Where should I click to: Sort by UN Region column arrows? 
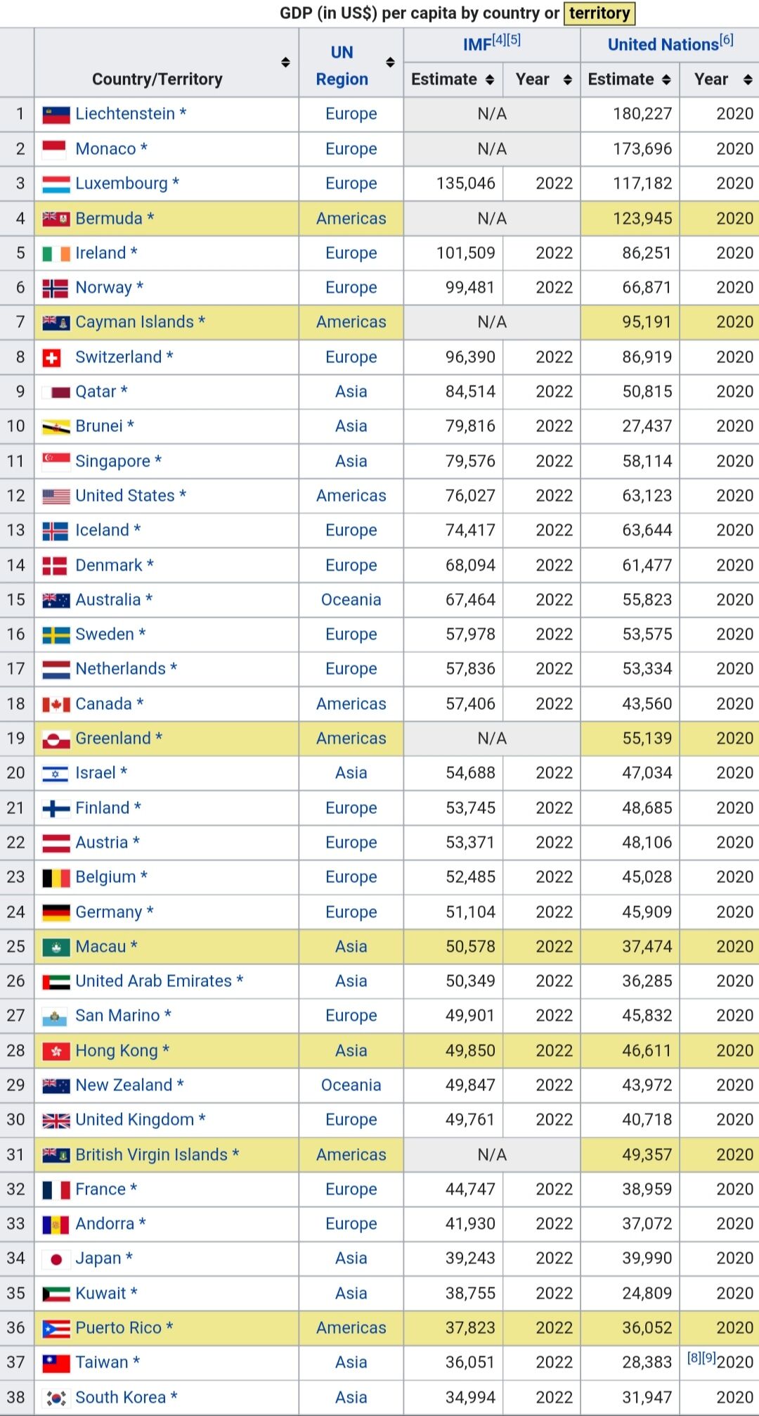390,63
